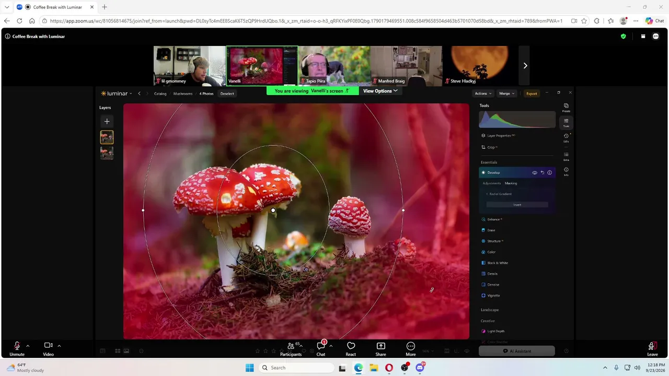669x376 pixels.
Task: Open the Presets panel icon
Action: (566, 108)
